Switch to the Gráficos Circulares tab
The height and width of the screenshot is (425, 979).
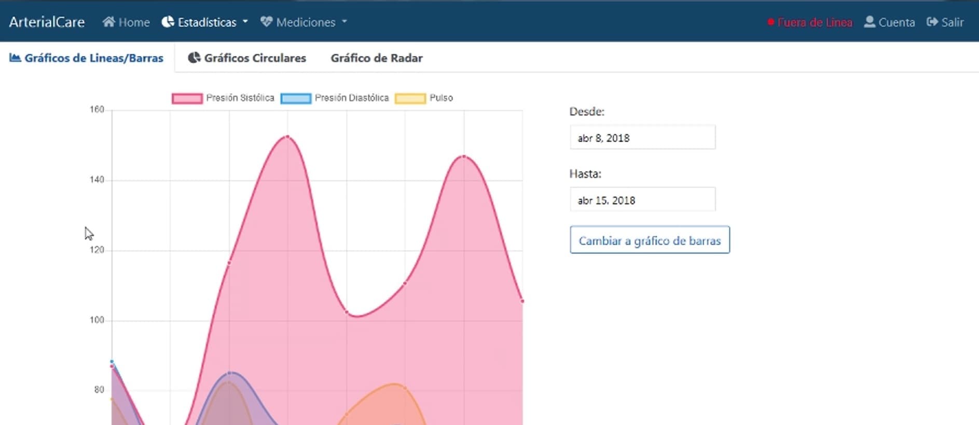pyautogui.click(x=247, y=58)
